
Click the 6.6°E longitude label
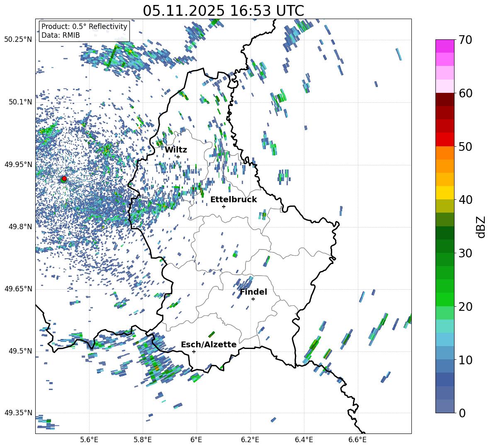357,440
